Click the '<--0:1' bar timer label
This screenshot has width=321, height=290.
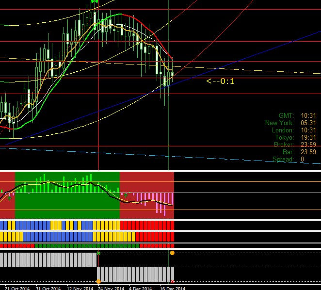220,81
